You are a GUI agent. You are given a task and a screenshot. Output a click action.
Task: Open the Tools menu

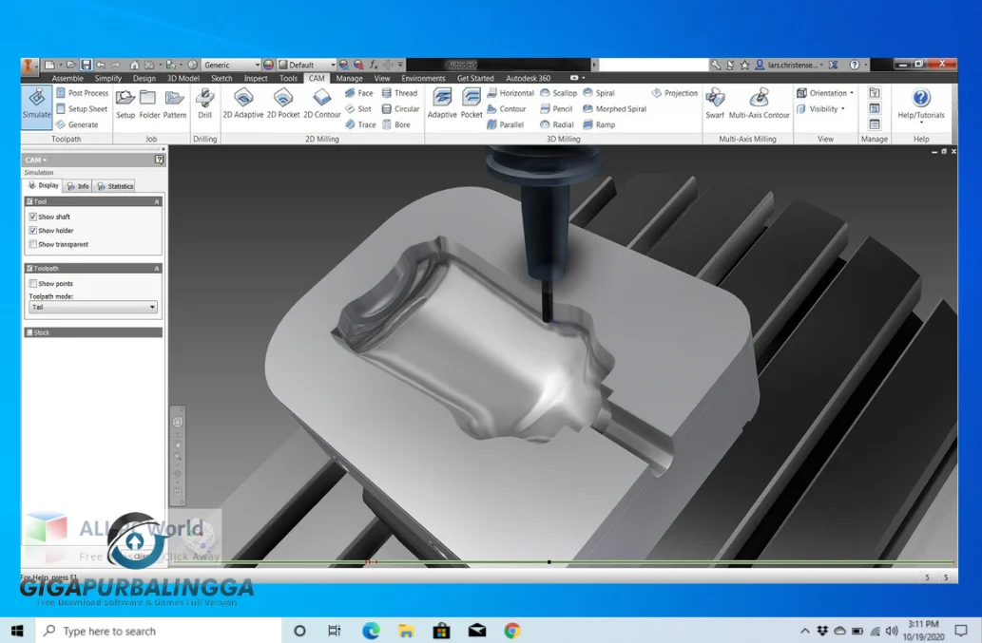288,78
